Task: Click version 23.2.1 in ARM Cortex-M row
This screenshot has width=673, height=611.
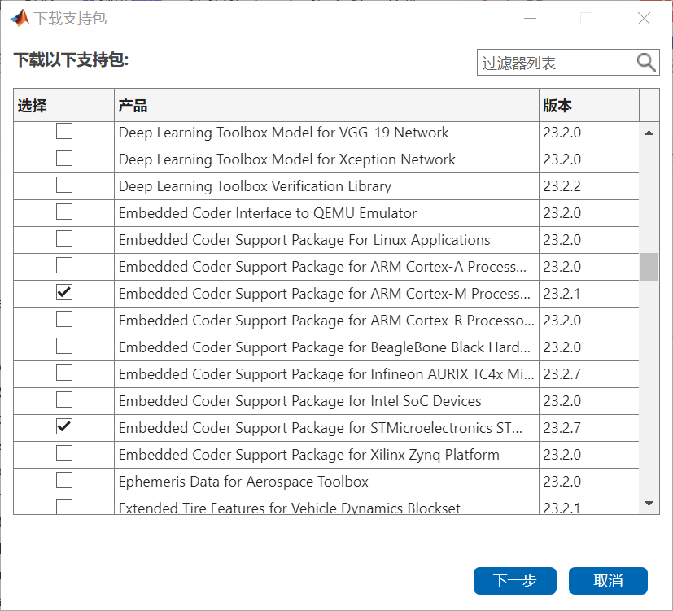Action: tap(562, 294)
